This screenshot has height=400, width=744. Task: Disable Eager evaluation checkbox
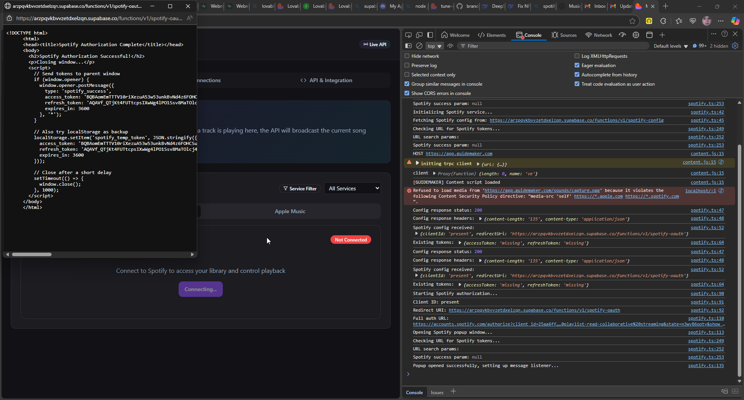tap(577, 65)
